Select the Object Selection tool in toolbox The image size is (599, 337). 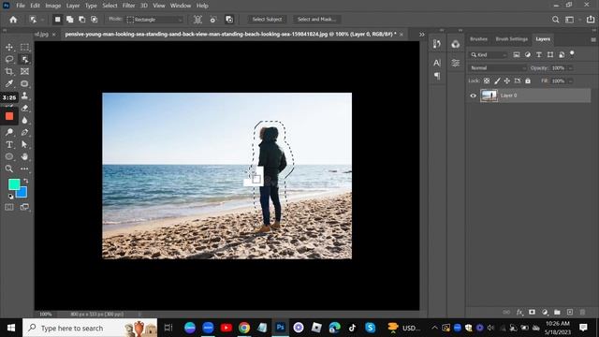(24, 59)
